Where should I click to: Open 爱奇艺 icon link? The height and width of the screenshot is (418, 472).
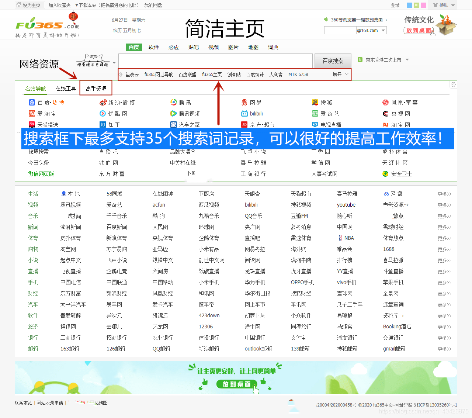click(315, 114)
